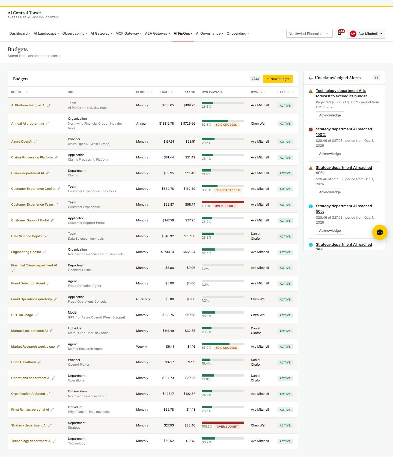
Task: Click pencil icon for Strategy department AI
Action: coord(50,425)
